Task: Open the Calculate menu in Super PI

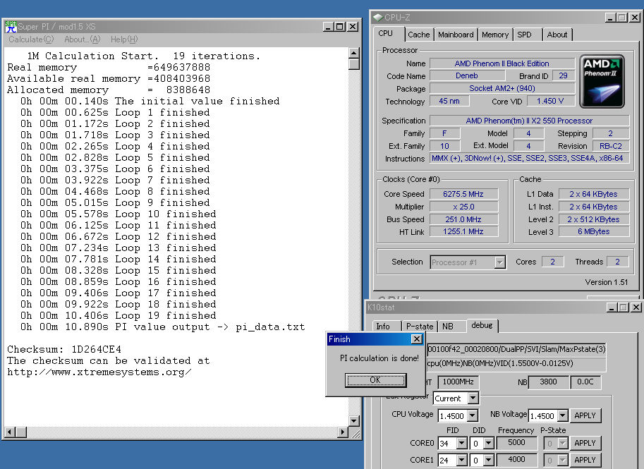Action: click(x=31, y=39)
